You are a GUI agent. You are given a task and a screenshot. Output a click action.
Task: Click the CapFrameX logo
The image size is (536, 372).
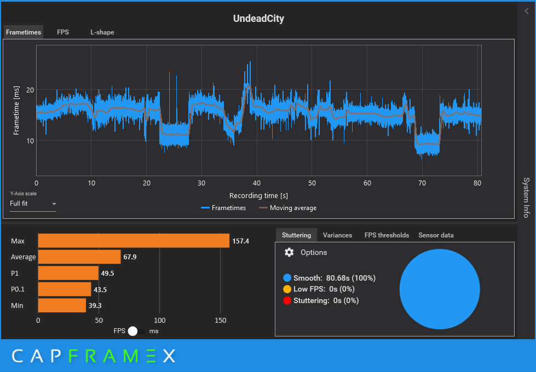(x=94, y=356)
